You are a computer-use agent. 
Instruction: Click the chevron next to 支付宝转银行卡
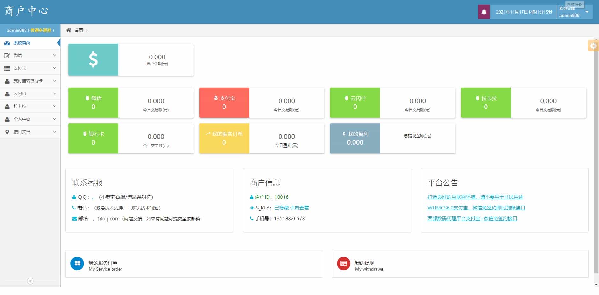click(x=55, y=81)
